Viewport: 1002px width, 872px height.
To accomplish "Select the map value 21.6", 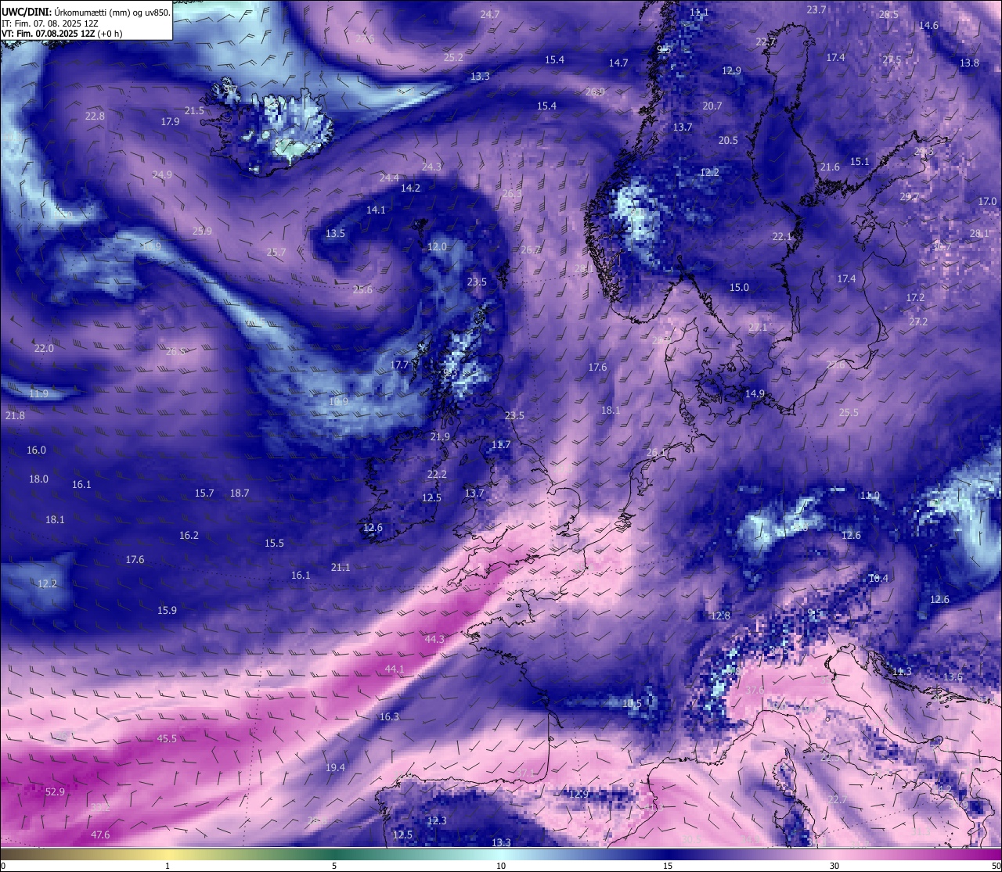I will [830, 167].
